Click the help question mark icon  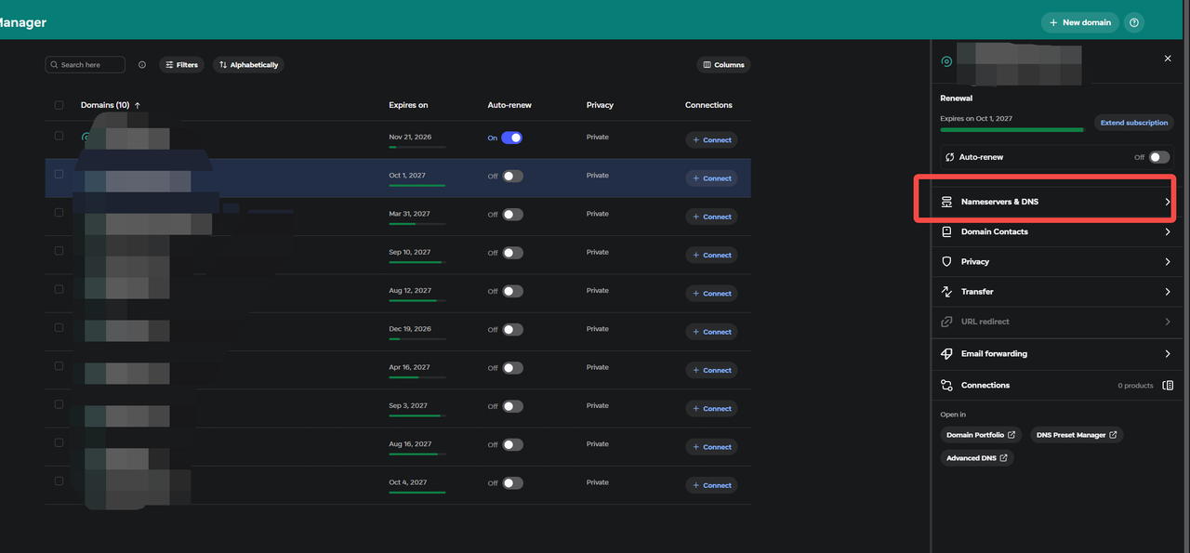(x=1133, y=22)
